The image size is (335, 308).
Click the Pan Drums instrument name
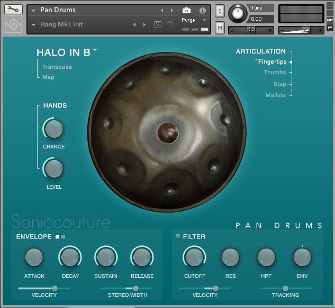58,10
